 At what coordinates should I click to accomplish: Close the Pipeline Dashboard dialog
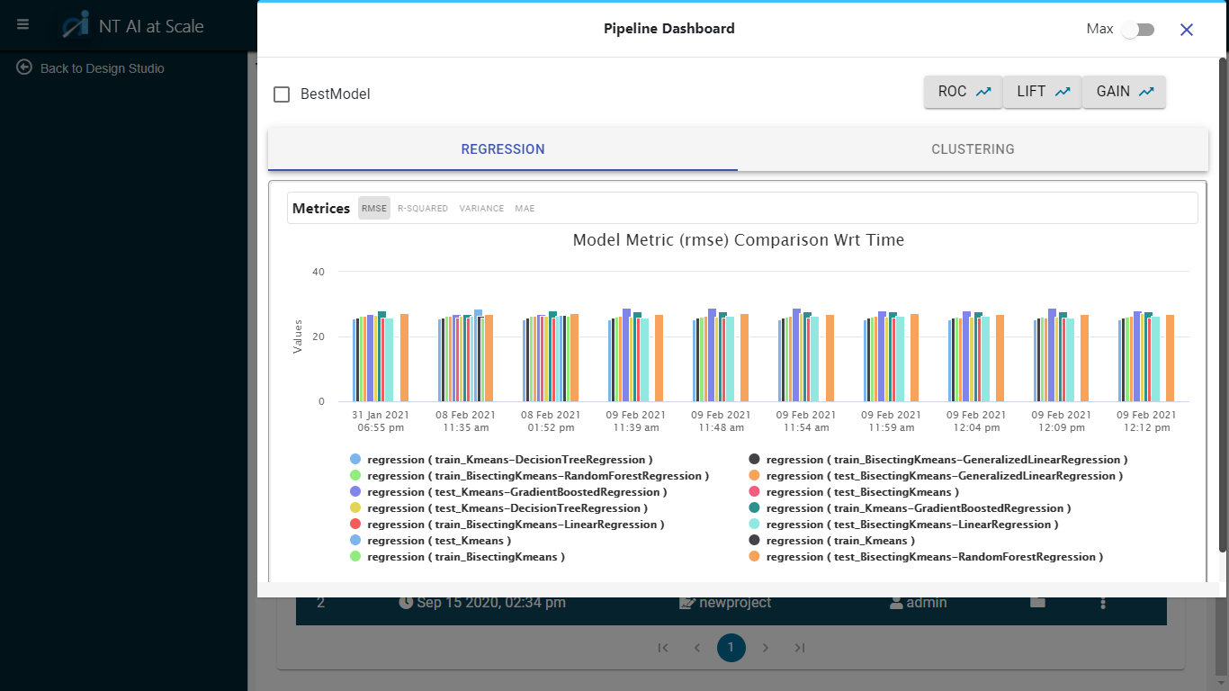1186,30
